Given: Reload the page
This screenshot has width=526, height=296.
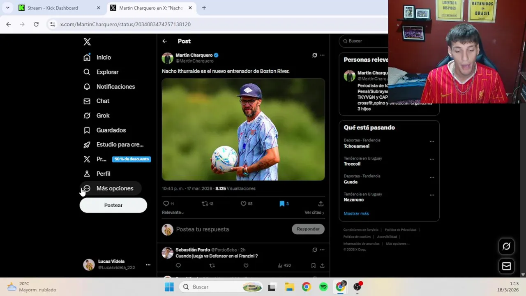Looking at the screenshot, I should click(36, 24).
